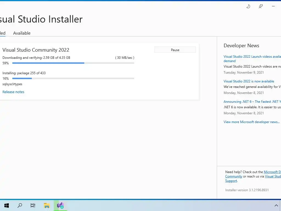
Task: Open the Release notes link
Action: pos(13,92)
